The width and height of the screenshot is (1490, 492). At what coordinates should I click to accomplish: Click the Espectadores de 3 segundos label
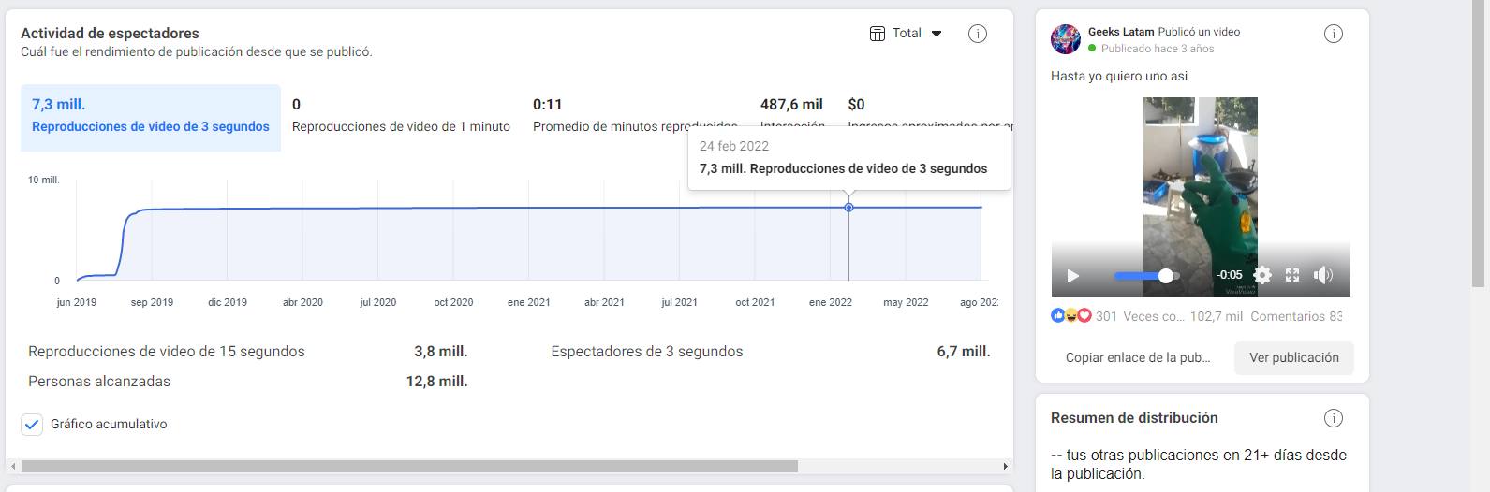(647, 352)
